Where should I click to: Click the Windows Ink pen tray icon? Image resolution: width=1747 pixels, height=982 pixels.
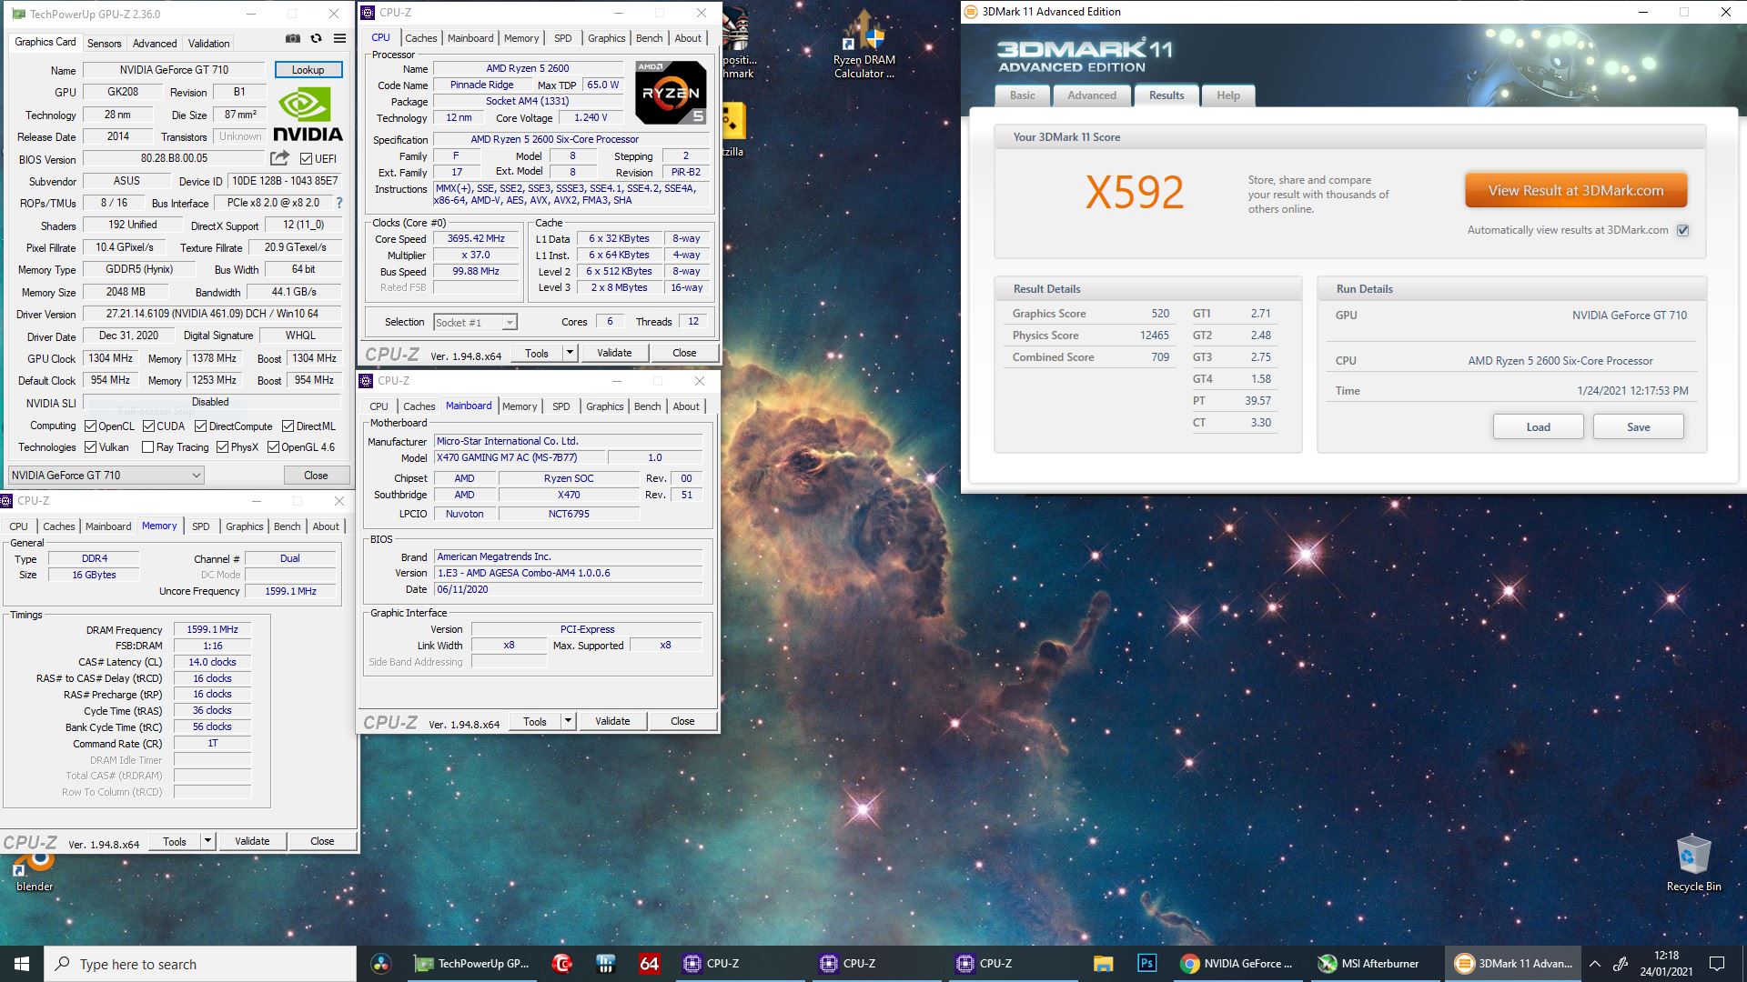1621,964
